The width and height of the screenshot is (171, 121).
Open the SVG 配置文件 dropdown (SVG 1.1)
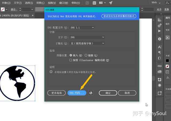coord(82,27)
